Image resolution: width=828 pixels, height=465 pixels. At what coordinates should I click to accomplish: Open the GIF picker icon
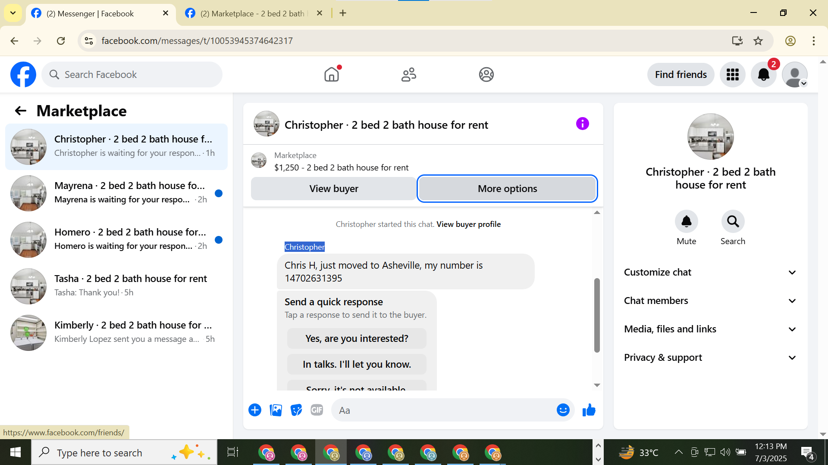[317, 410]
